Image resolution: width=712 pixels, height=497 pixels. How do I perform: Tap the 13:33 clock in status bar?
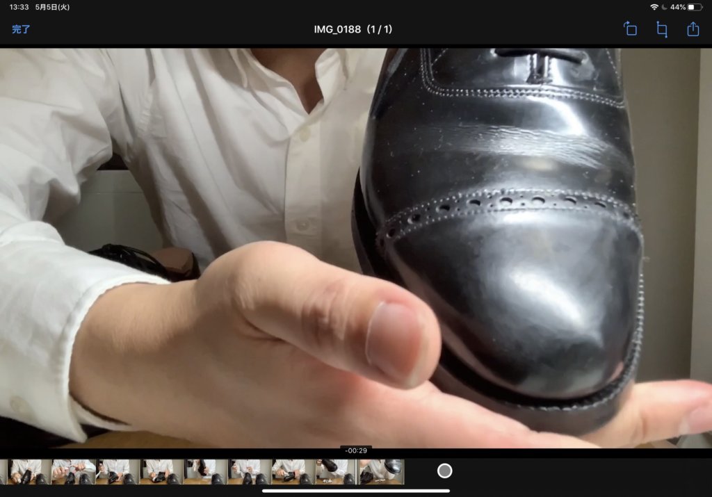click(x=19, y=7)
